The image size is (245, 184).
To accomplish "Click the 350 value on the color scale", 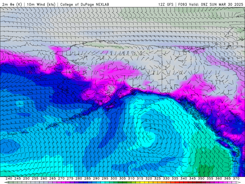I will [x=201, y=178].
